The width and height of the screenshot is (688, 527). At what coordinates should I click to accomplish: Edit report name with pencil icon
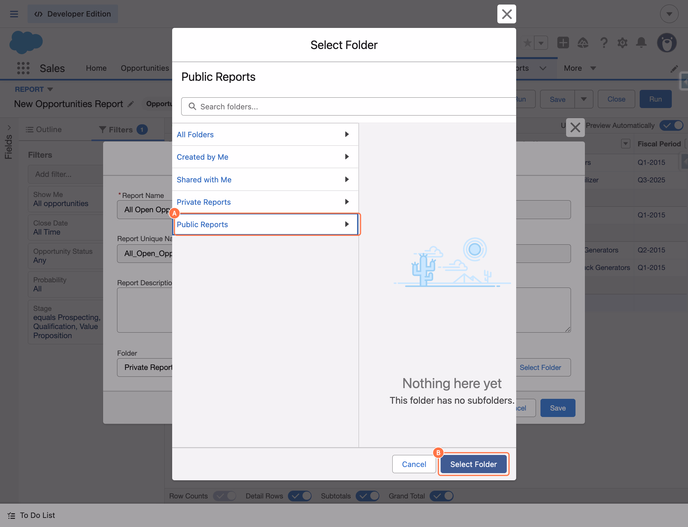click(x=131, y=104)
